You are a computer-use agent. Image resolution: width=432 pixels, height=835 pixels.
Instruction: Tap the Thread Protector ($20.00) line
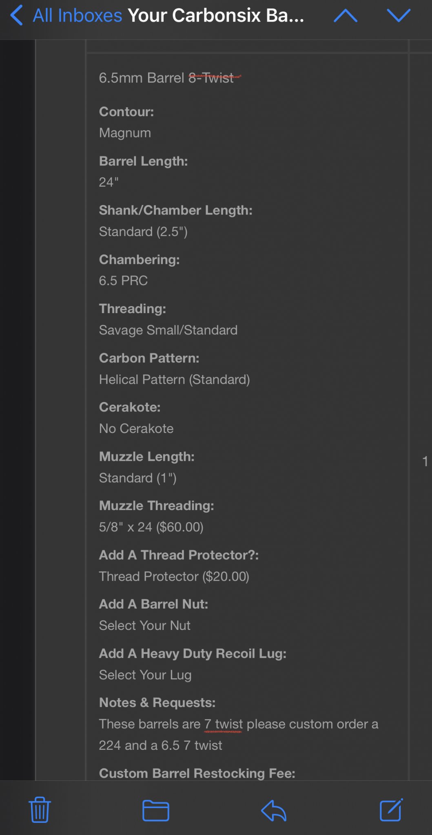point(174,577)
